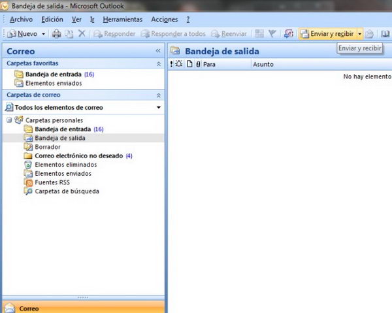Click the move to folder icon
Viewport: 392px width, 313px height.
click(x=69, y=34)
